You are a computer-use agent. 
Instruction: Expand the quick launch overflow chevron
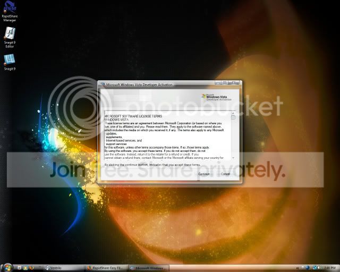tap(40, 267)
